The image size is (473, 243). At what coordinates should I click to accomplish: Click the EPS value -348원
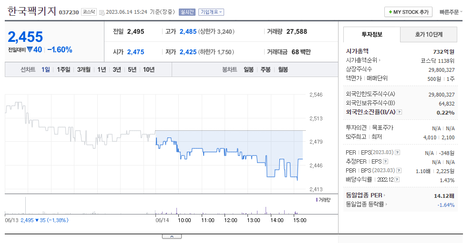point(446,153)
